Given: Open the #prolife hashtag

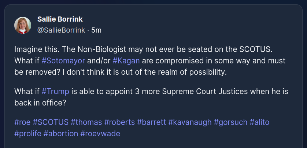Looking at the screenshot, I should (27, 133).
